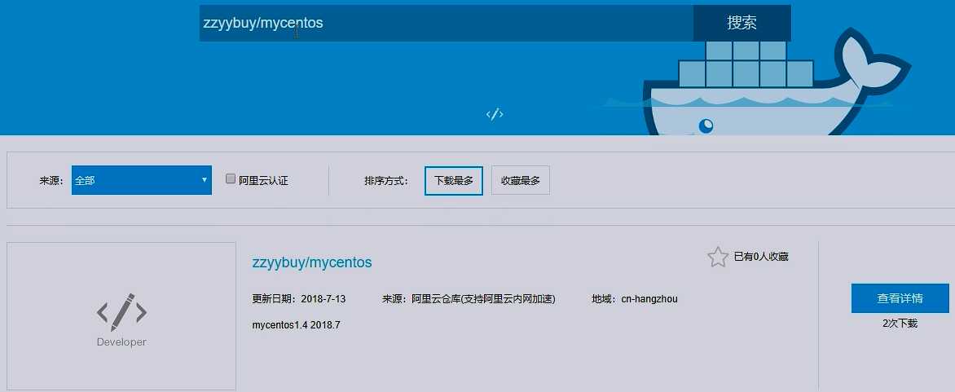Image resolution: width=955 pixels, height=392 pixels.
Task: Click the star favorite icon
Action: (x=717, y=257)
